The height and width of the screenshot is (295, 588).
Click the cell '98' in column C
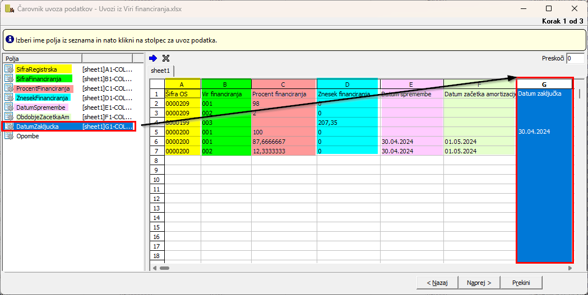point(284,104)
